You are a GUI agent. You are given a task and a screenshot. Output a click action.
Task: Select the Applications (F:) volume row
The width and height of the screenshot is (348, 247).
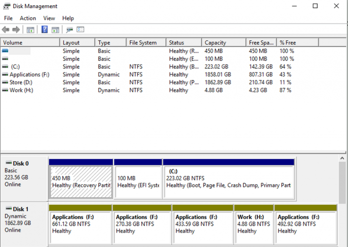coord(159,75)
